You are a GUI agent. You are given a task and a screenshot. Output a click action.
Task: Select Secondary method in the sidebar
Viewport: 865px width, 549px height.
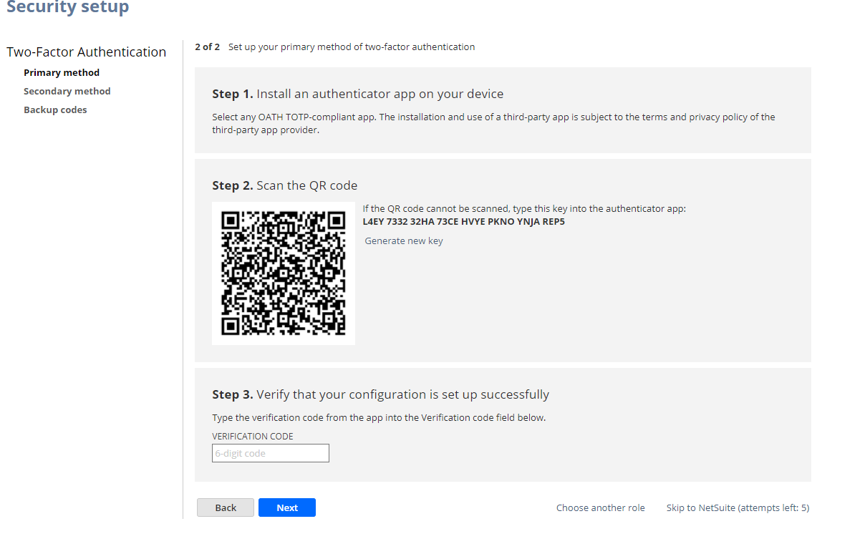[67, 92]
